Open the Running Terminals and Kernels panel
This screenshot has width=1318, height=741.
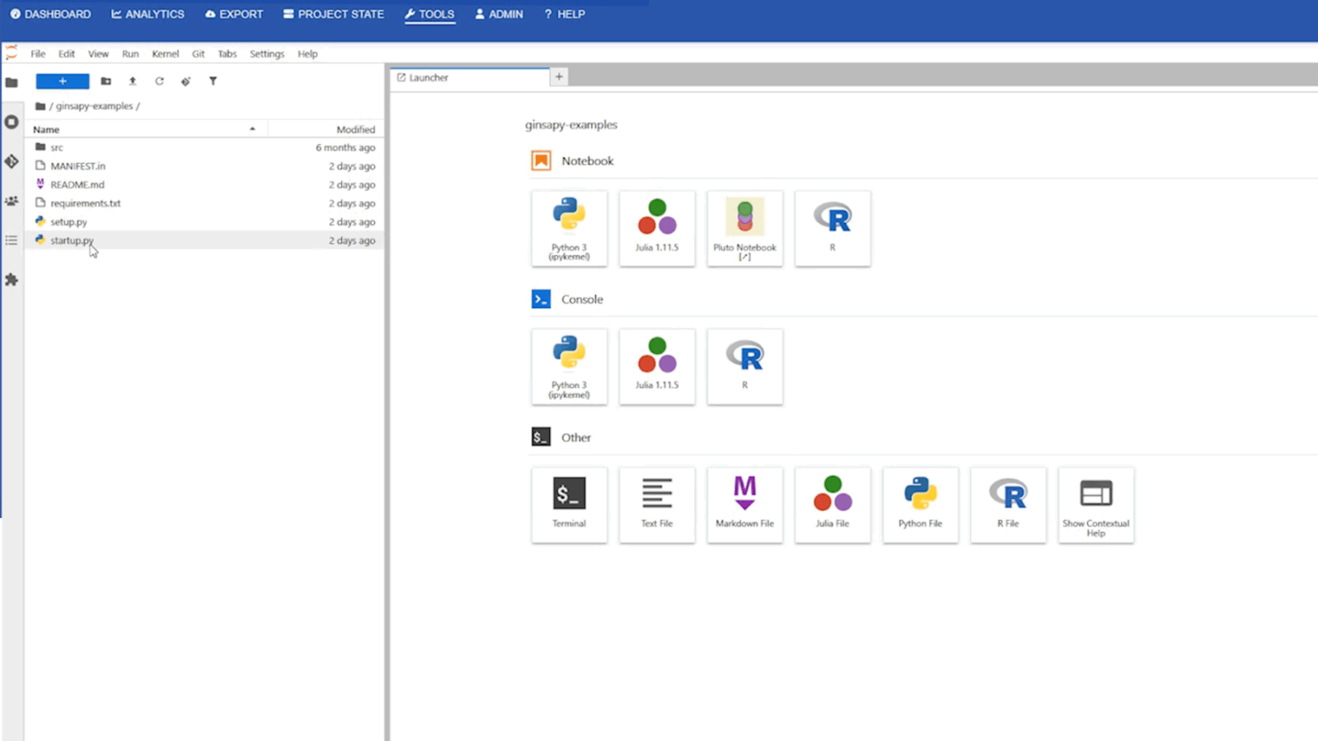click(x=12, y=122)
